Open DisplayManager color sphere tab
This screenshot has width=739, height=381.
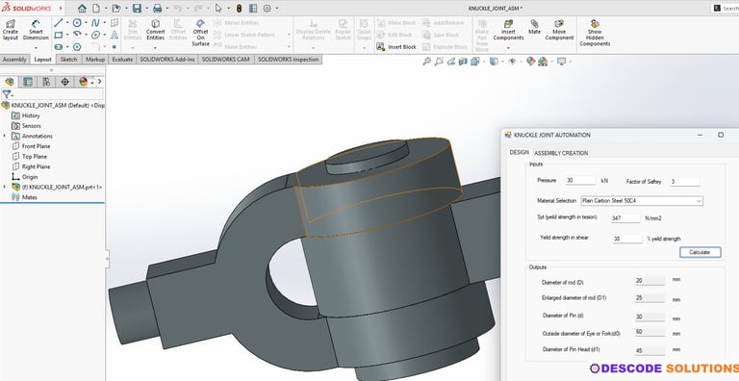(x=84, y=82)
